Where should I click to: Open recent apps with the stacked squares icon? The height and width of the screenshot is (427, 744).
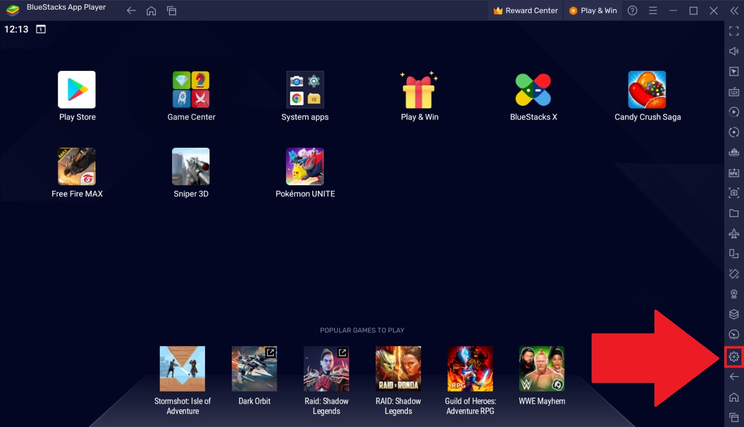click(x=172, y=10)
